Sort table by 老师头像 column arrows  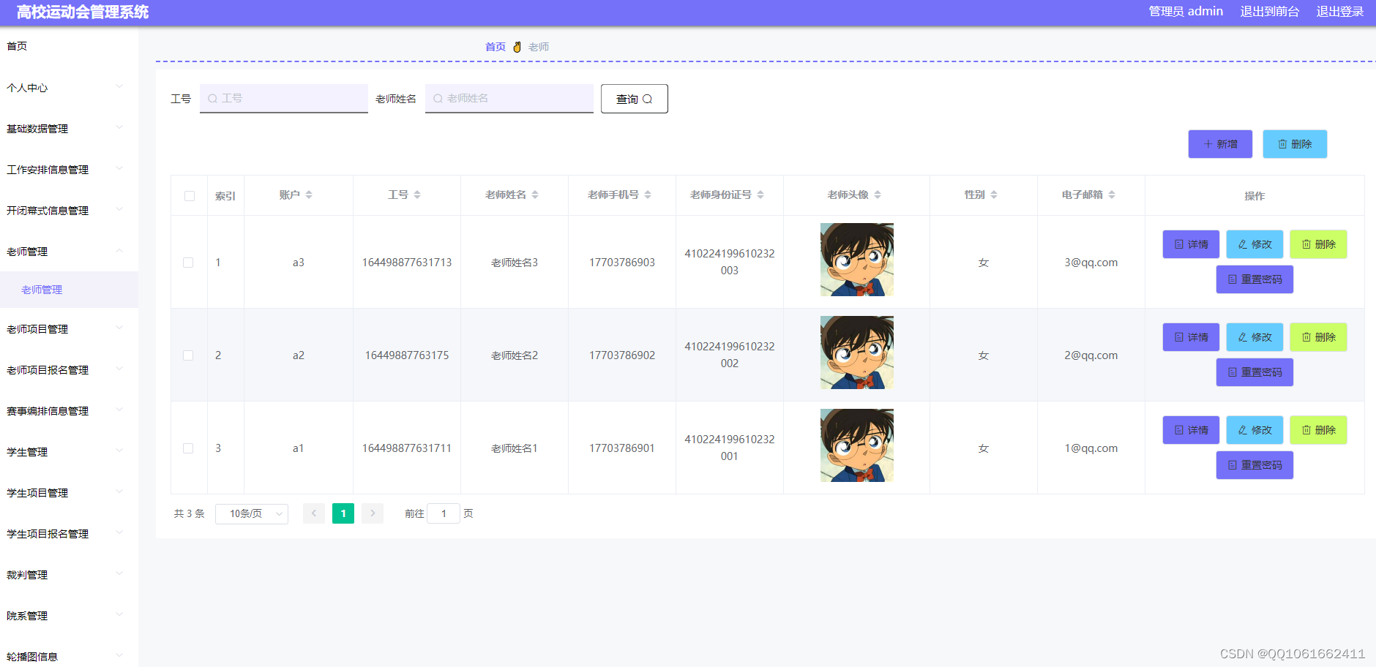pyautogui.click(x=878, y=195)
